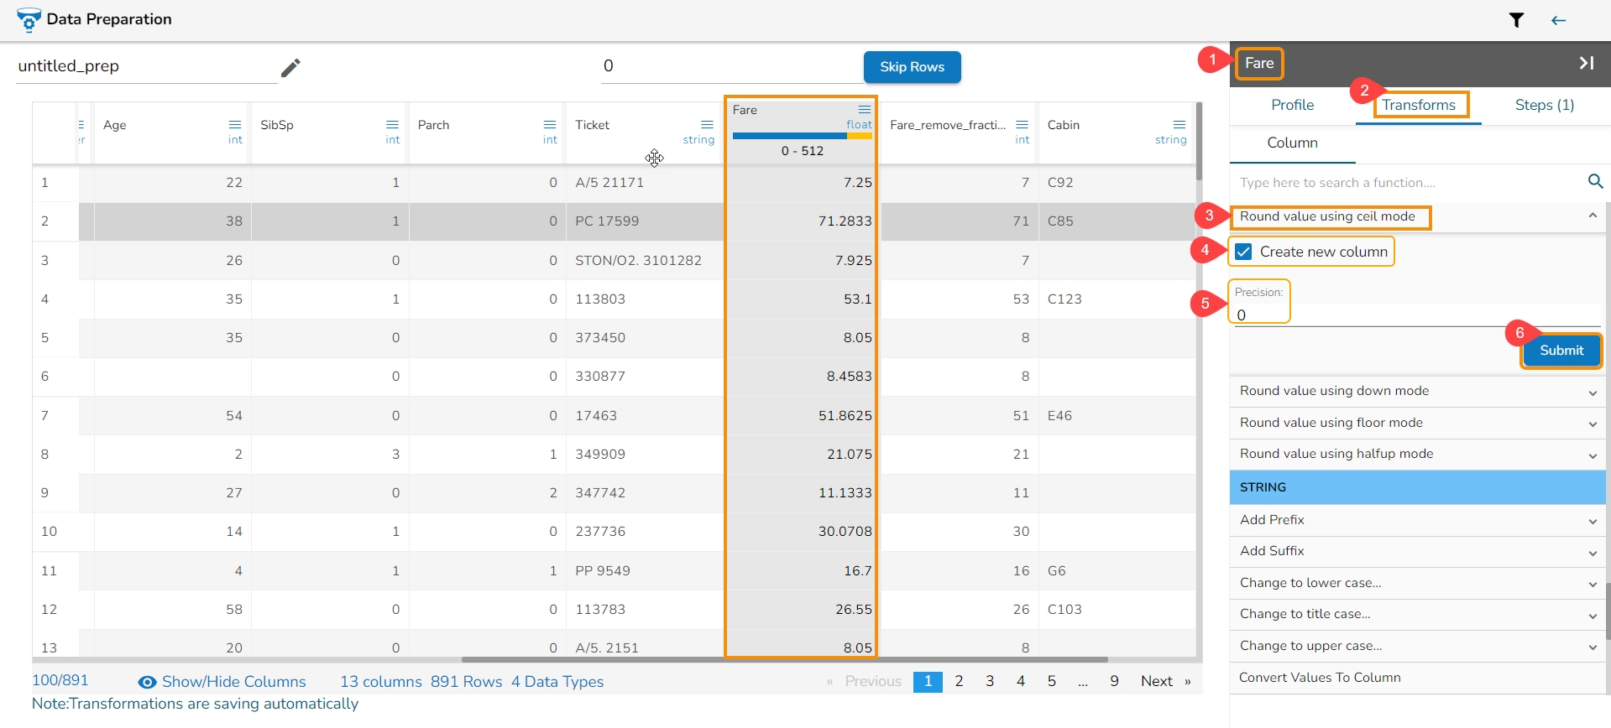1611x728 pixels.
Task: Collapse Round value using ceil mode
Action: (1592, 216)
